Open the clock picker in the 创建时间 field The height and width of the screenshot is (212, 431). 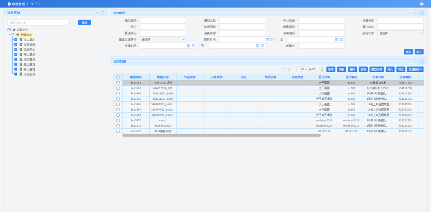click(194, 46)
